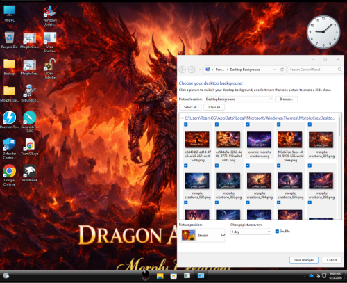Open the Picture location dropdown
Image resolution: width=347 pixels, height=283 pixels.
click(x=239, y=99)
